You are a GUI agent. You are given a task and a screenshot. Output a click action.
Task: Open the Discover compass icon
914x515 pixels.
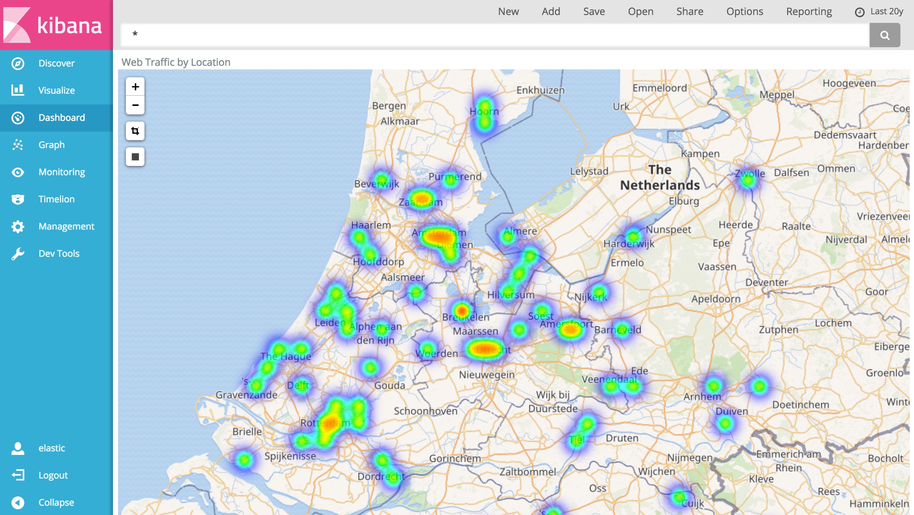click(18, 63)
